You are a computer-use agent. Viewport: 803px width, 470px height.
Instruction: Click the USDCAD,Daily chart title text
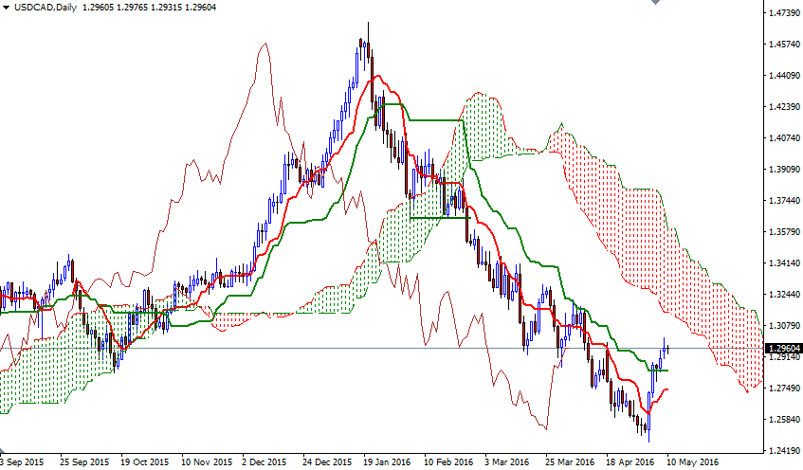[x=44, y=7]
